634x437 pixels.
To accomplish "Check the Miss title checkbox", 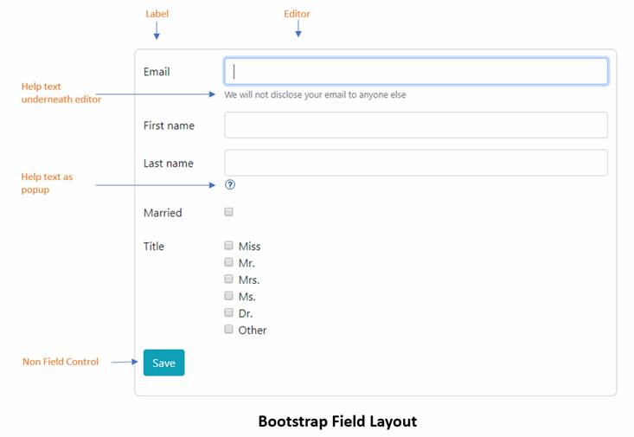I will point(229,246).
